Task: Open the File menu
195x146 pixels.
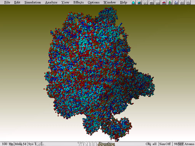Action: 7,2
